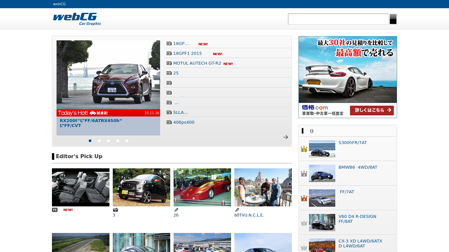
Task: Open rank 5 CX-3 XD L4WD/6ATX link
Action: [360, 243]
